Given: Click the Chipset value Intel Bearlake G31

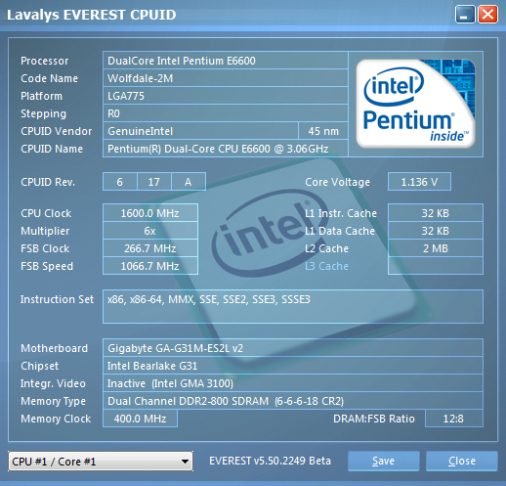Looking at the screenshot, I should (x=293, y=366).
